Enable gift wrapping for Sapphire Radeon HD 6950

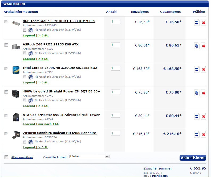pyautogui.click(x=25, y=142)
